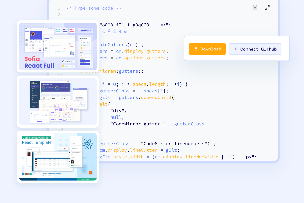Click the "// Type some code ->" comment line
The height and width of the screenshot is (203, 304).
[94, 8]
